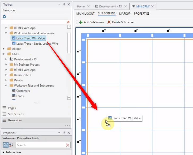Click the refresh icon in Resources
Viewport: 193px width, 155px height.
click(x=5, y=16)
